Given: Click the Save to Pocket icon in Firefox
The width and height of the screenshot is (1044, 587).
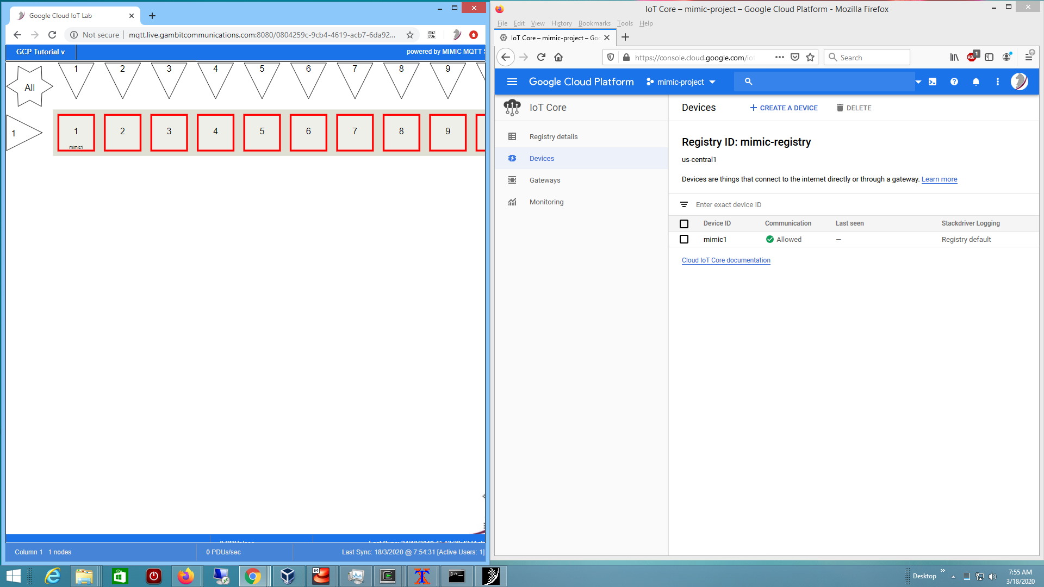Looking at the screenshot, I should 795,57.
